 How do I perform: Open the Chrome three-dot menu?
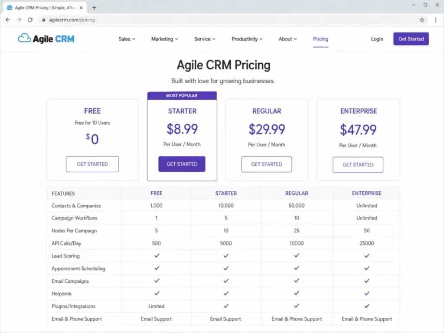(435, 20)
